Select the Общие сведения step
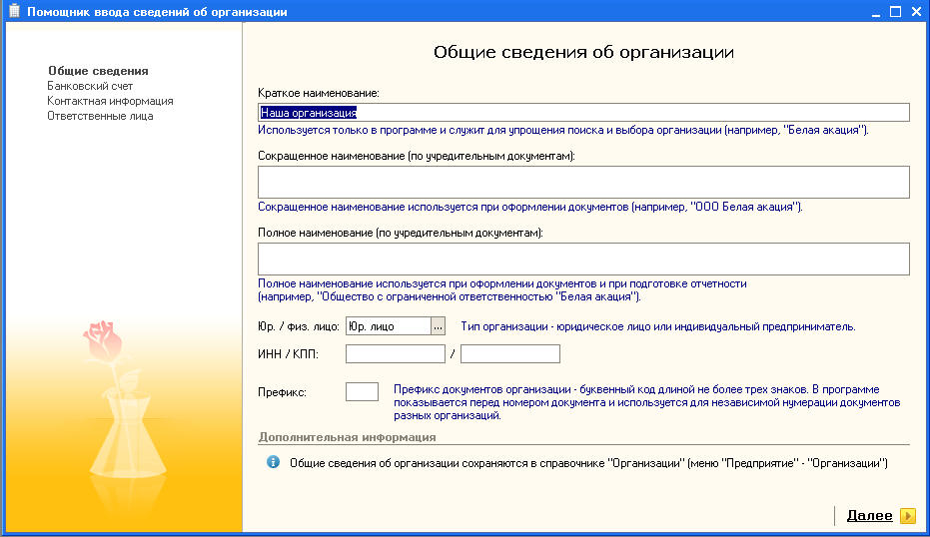Viewport: 930px width, 537px height. point(98,71)
